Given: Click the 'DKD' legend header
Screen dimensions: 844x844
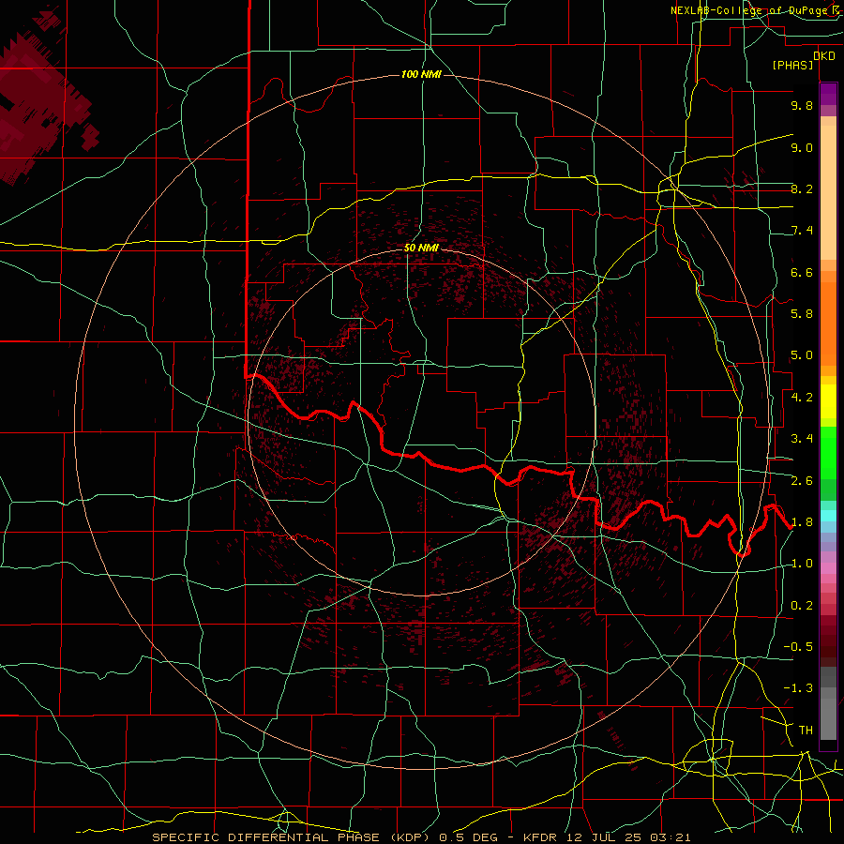Looking at the screenshot, I should 824,56.
